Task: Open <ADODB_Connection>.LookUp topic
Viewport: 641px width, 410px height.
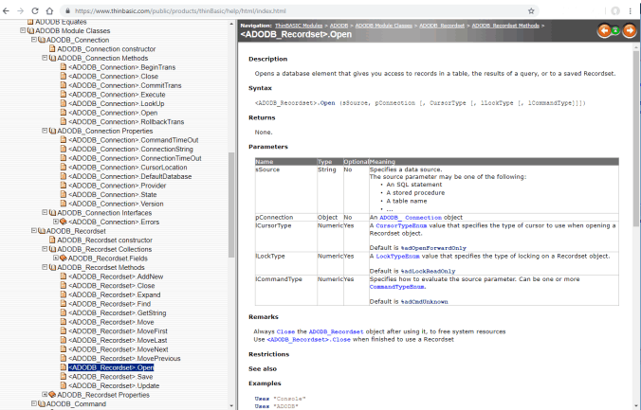Action: coord(117,103)
